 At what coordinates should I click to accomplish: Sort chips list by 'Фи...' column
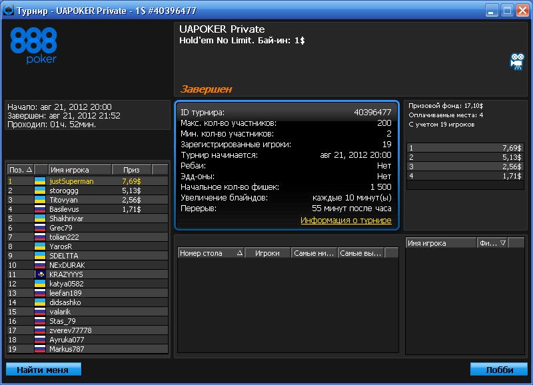point(492,243)
